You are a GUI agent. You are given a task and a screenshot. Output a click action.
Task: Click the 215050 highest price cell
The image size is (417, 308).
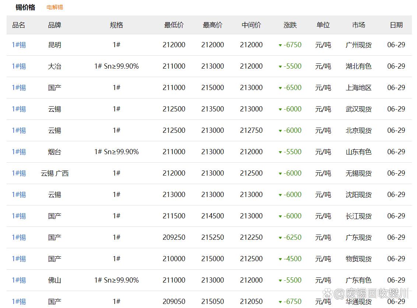click(213, 301)
